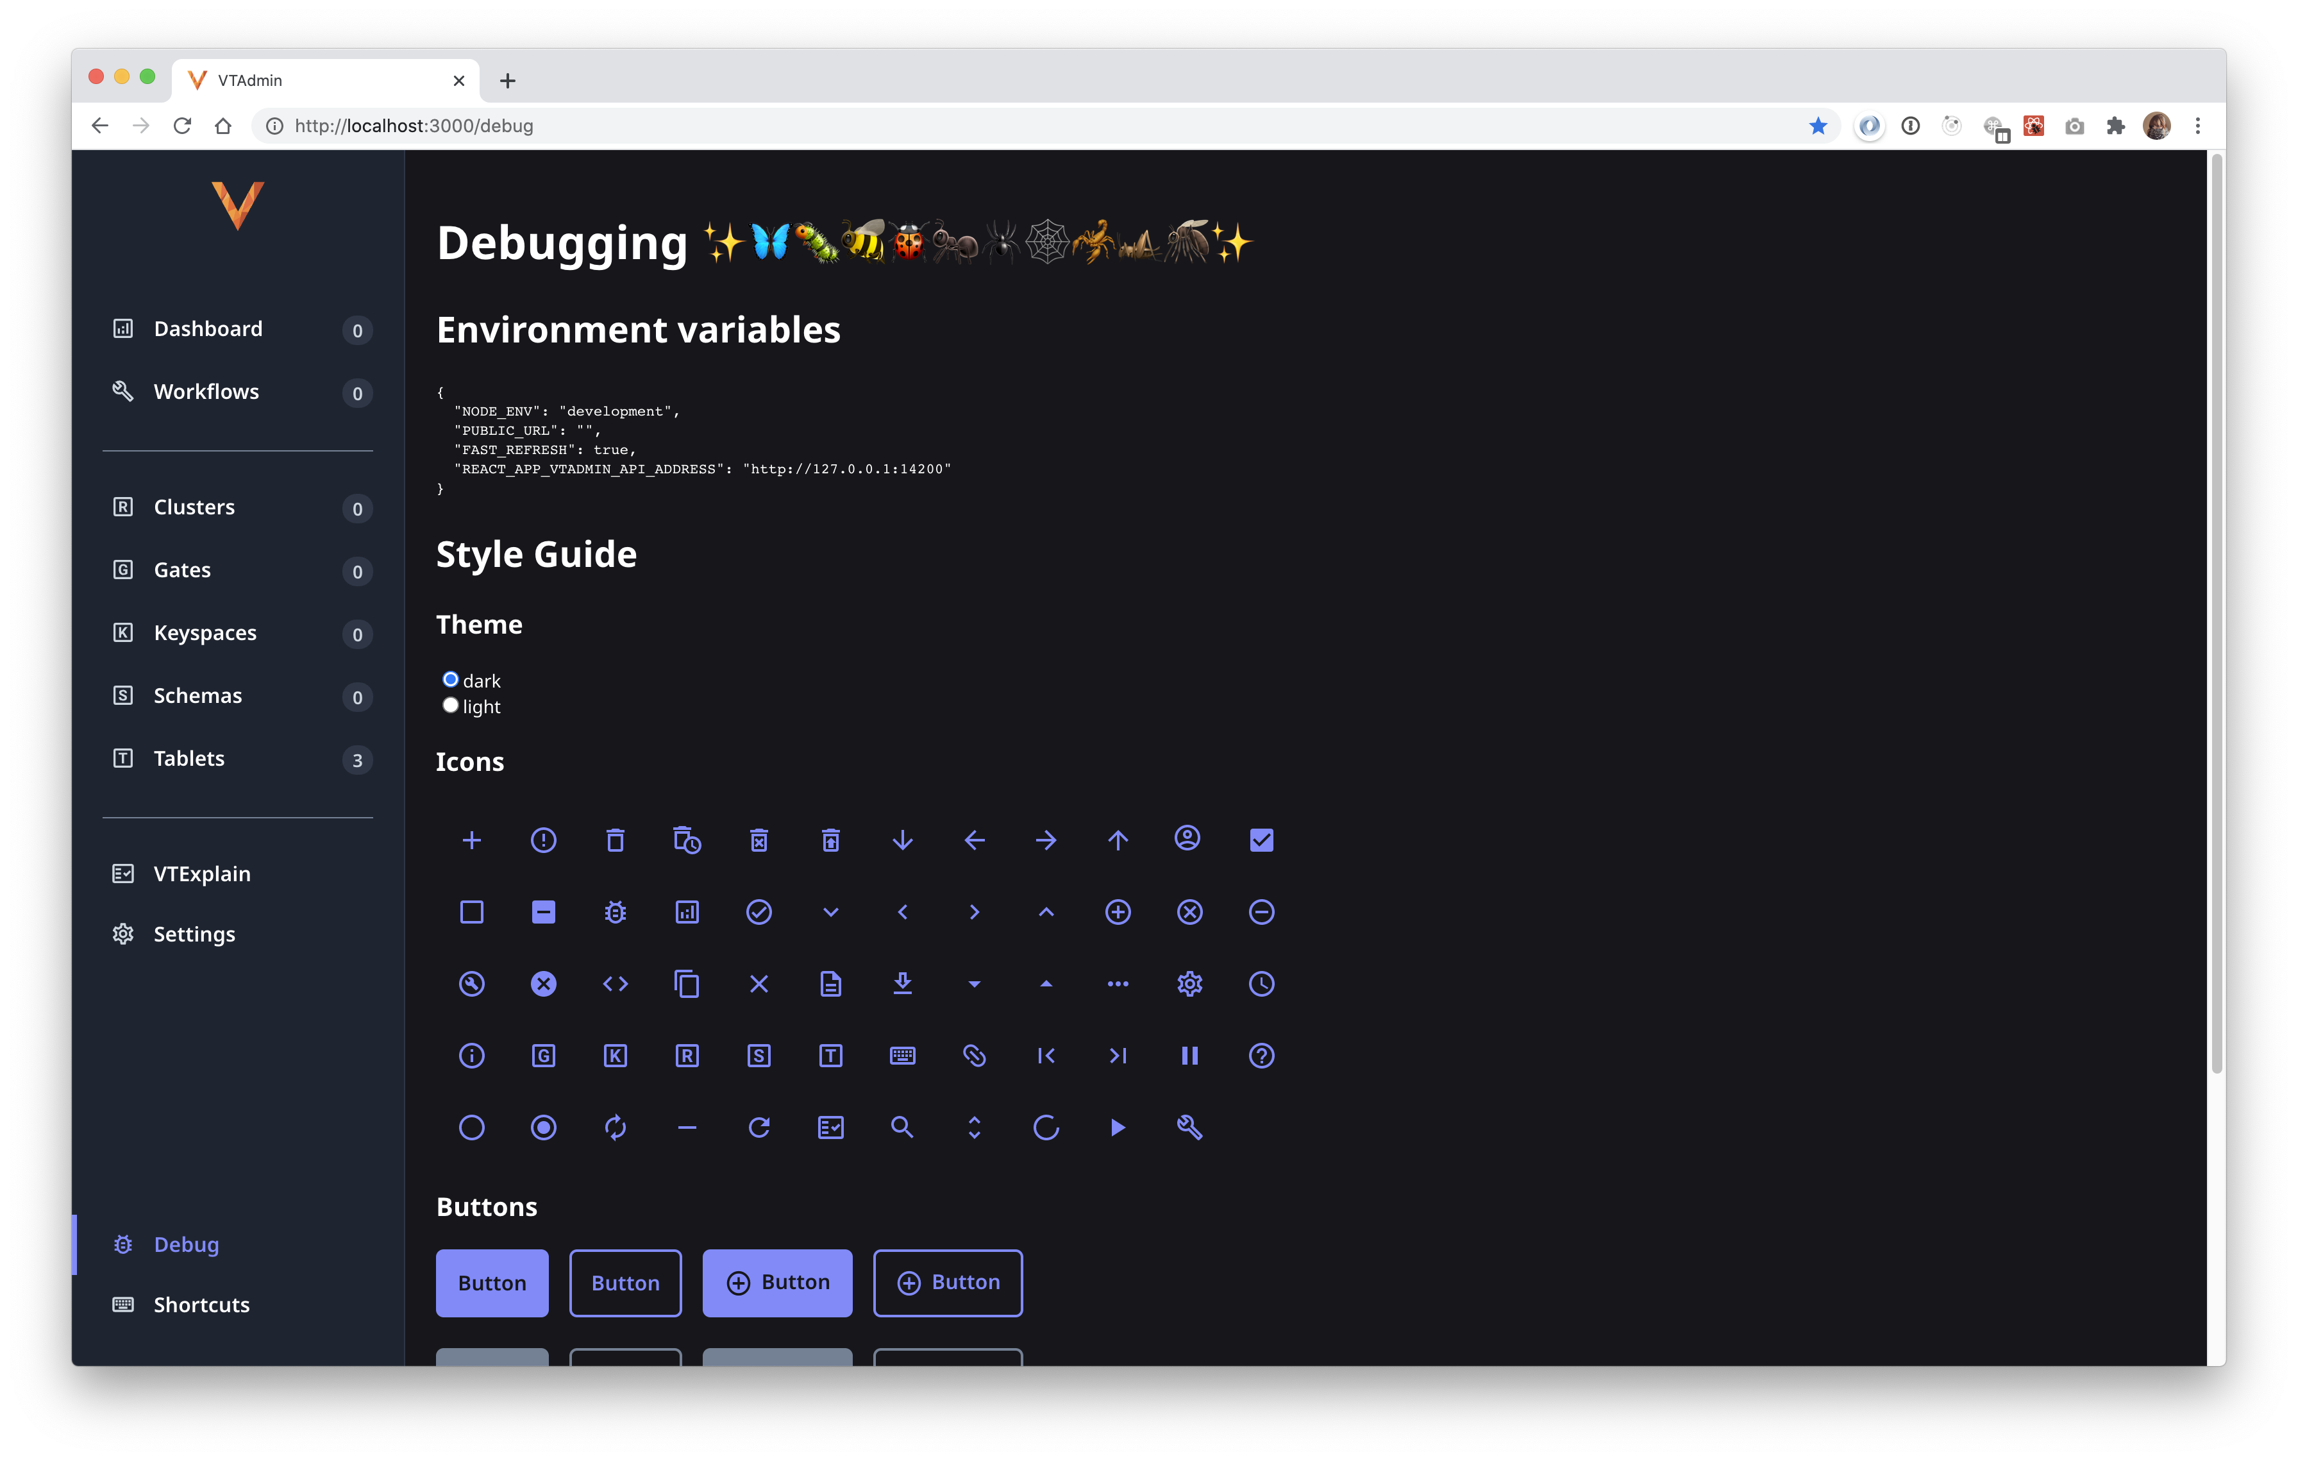Click the checked checkbox icon in the grid

pos(1261,840)
